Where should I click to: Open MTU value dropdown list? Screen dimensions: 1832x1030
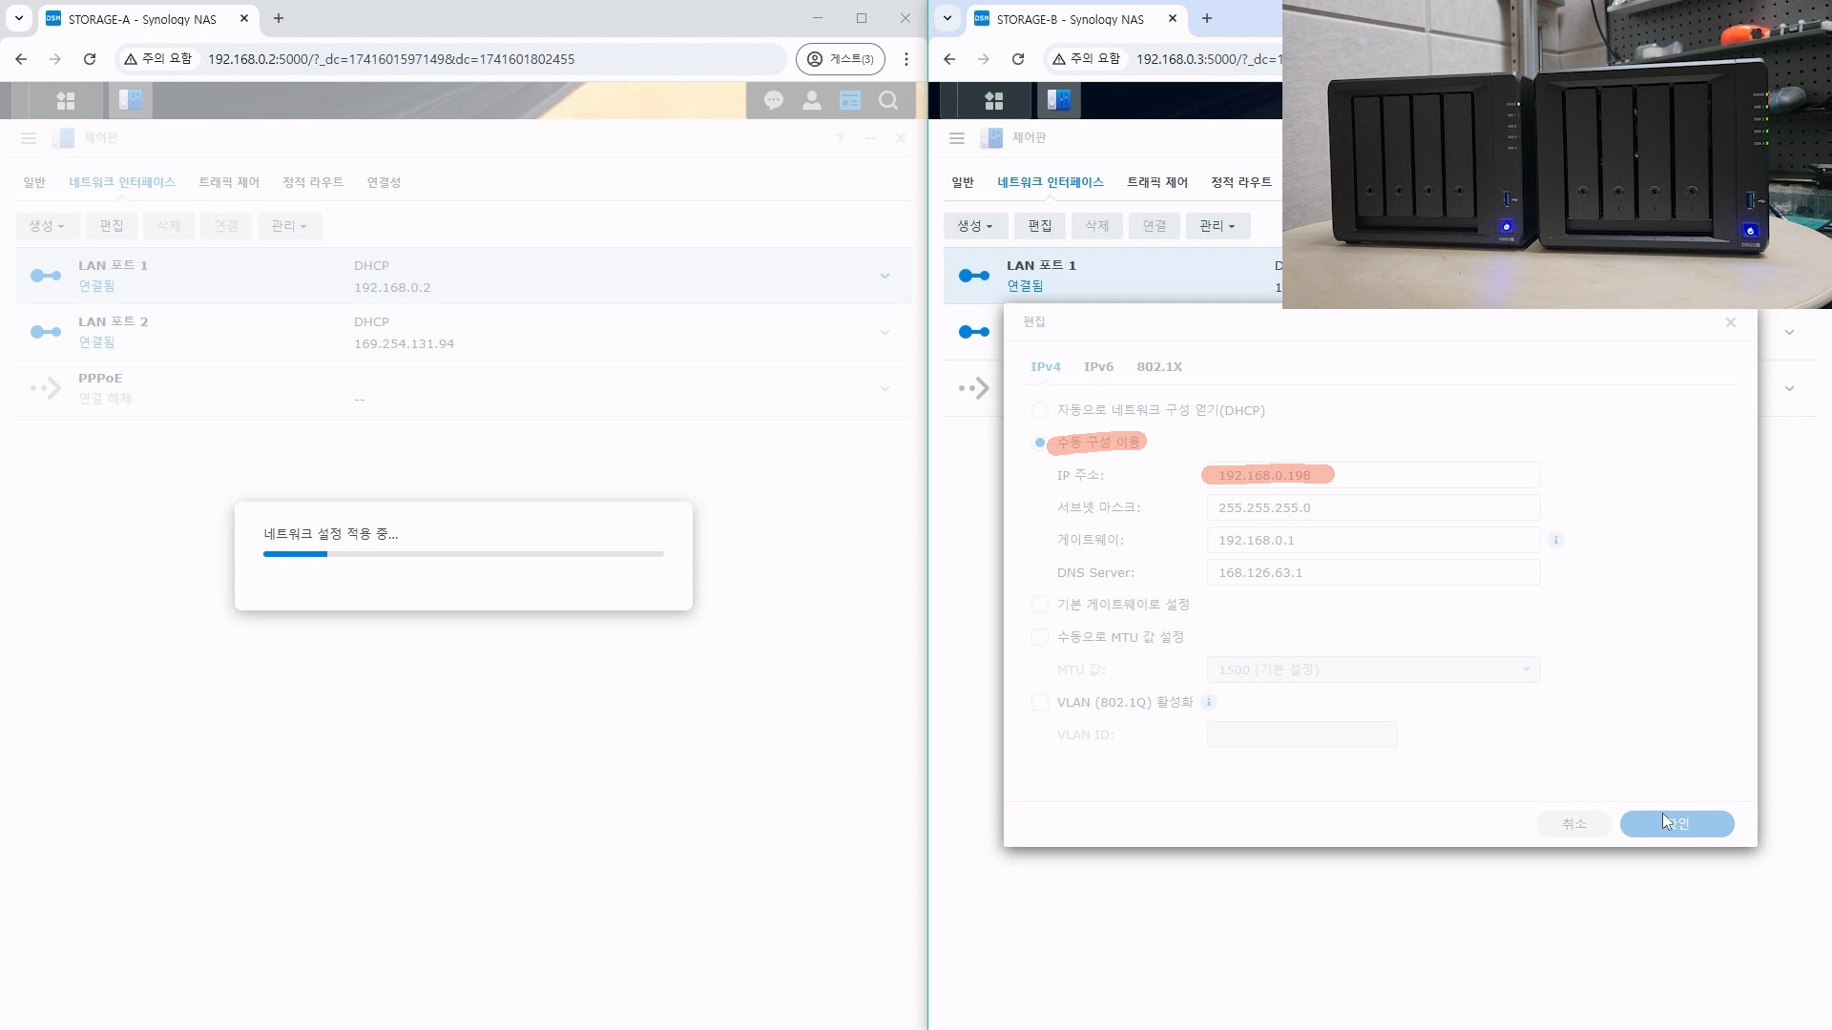(1373, 669)
